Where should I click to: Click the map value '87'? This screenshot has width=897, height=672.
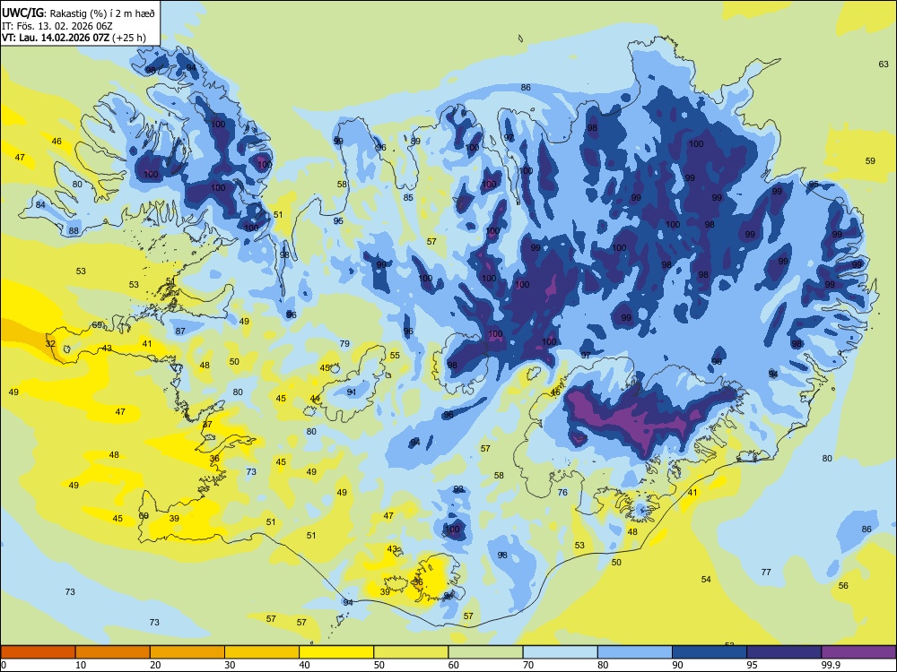[x=180, y=331]
